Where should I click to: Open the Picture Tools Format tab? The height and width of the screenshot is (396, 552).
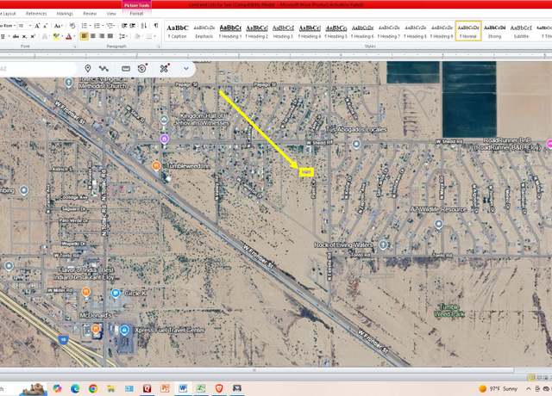pos(136,14)
